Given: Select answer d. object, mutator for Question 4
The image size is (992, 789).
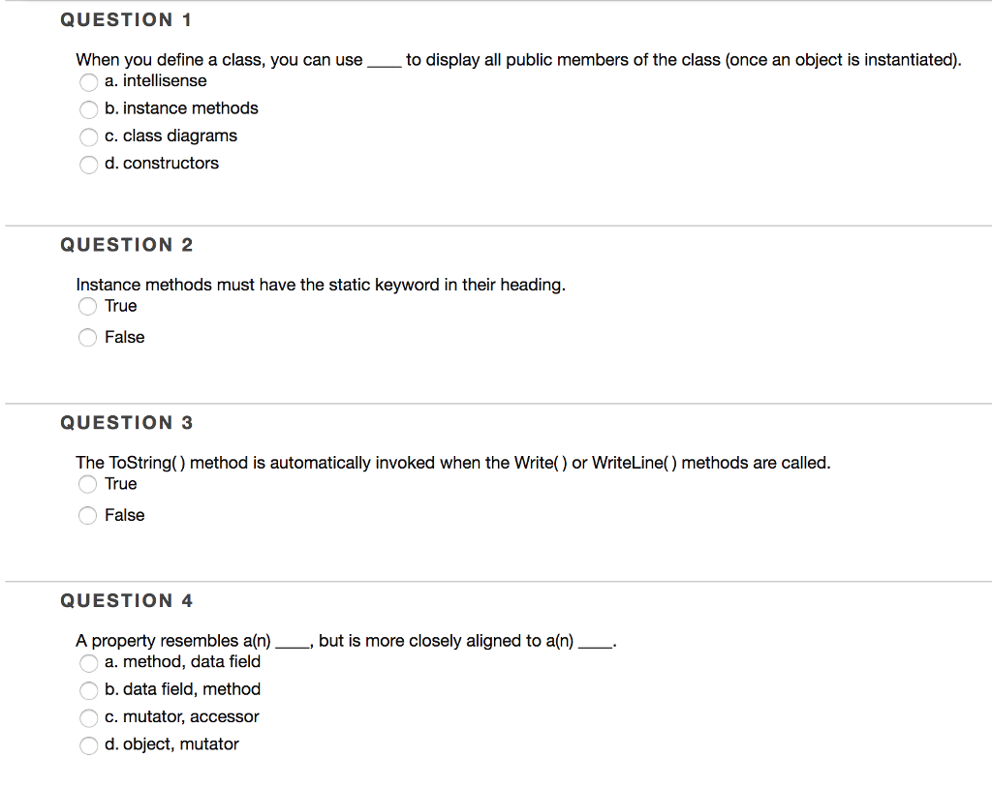Looking at the screenshot, I should [88, 745].
